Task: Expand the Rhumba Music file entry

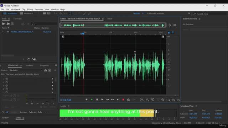Action: 3,32
